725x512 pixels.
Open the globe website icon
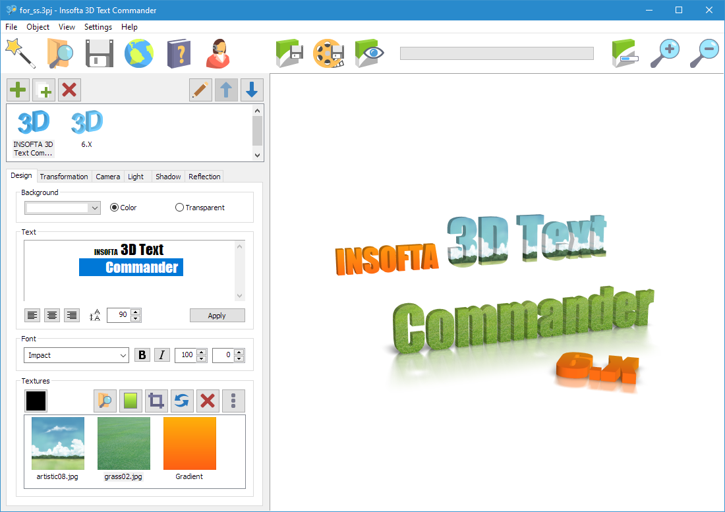tap(138, 53)
